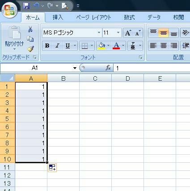
Task: Open the Office Button menu
Action: click(x=9, y=10)
